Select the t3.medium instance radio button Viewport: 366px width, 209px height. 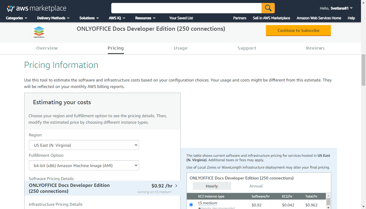191,205
